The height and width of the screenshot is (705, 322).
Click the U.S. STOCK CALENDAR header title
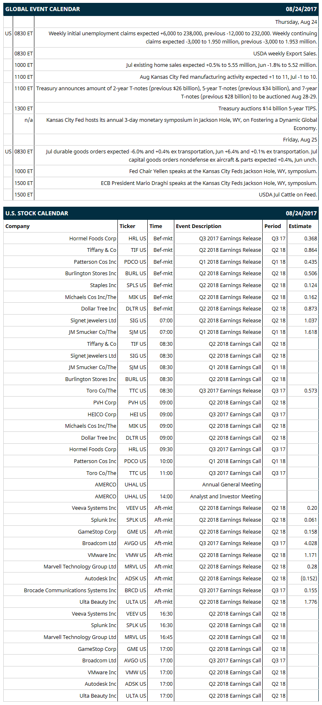click(x=37, y=213)
